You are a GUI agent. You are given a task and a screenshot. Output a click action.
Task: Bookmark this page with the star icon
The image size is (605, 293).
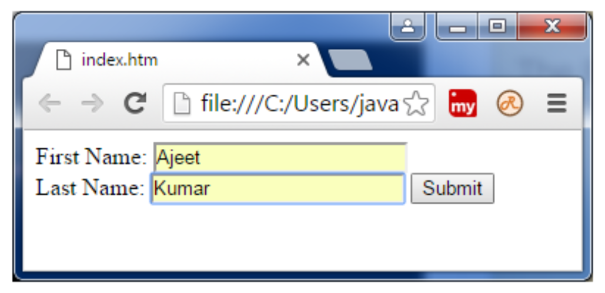[416, 104]
